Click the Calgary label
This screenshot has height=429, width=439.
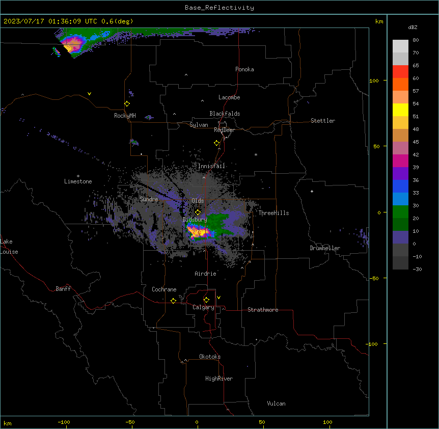[x=203, y=307]
